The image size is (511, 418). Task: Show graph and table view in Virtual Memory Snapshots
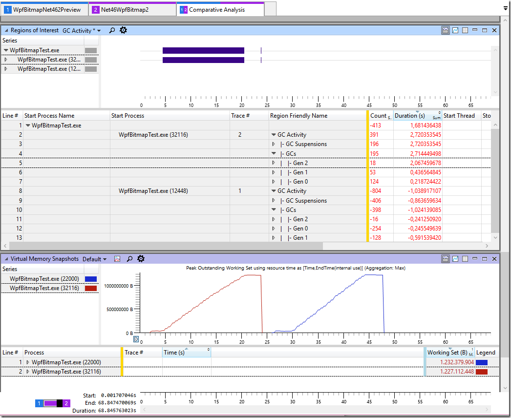tap(446, 259)
